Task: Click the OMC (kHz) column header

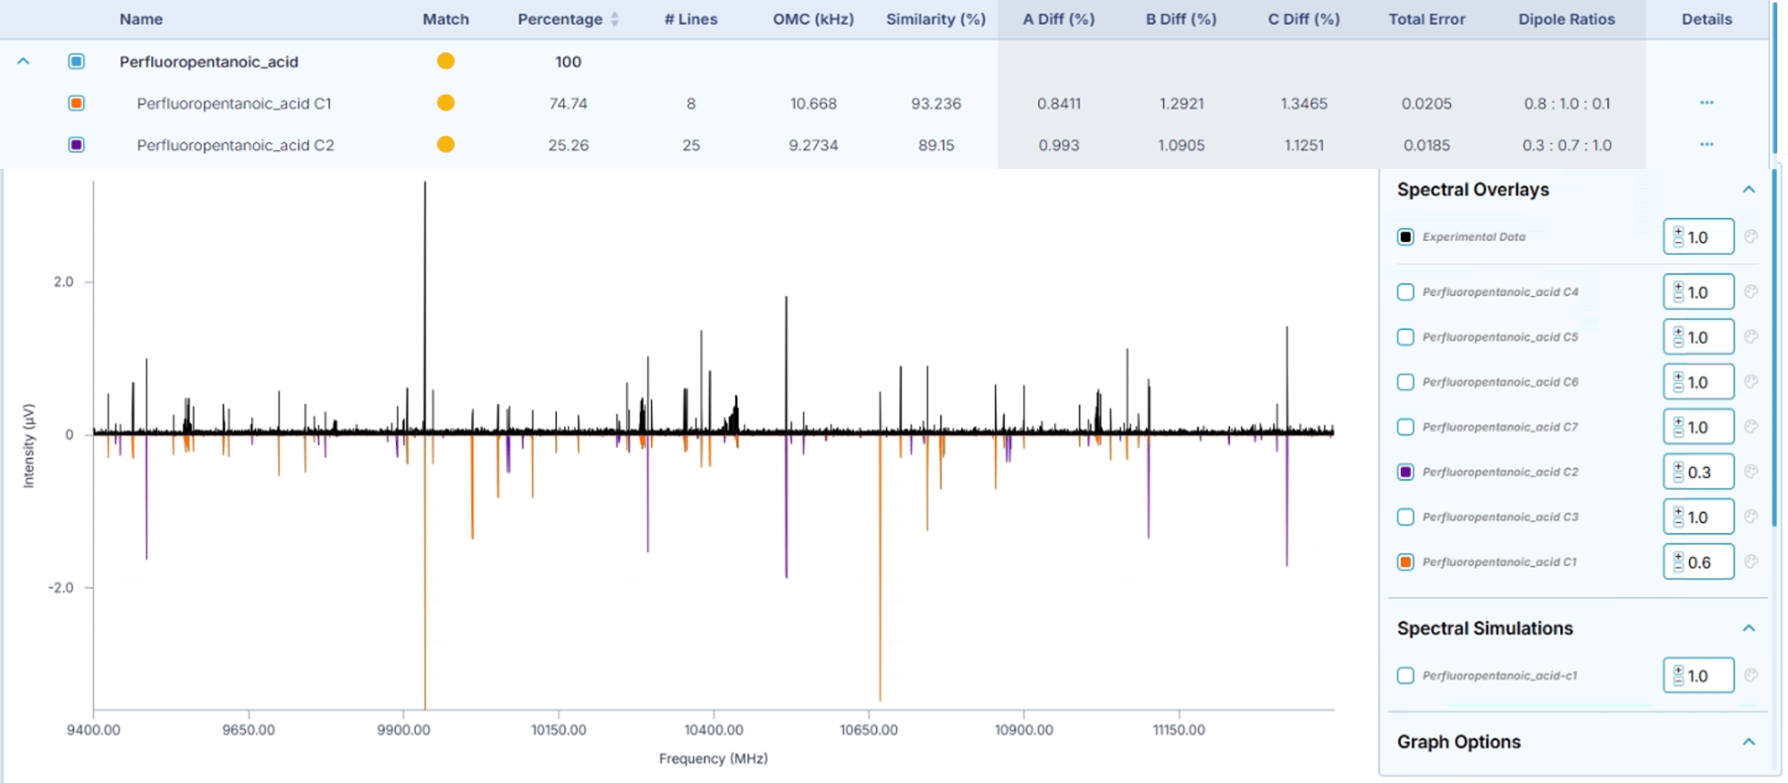Action: [813, 19]
